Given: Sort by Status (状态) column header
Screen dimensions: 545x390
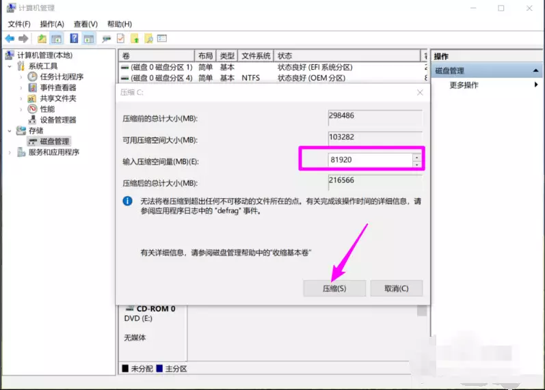Looking at the screenshot, I should pos(347,55).
